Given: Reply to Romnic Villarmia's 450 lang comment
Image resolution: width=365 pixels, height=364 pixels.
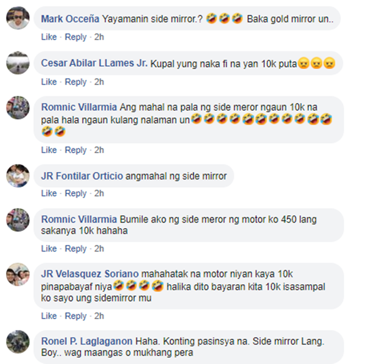Looking at the screenshot, I should [x=75, y=249].
